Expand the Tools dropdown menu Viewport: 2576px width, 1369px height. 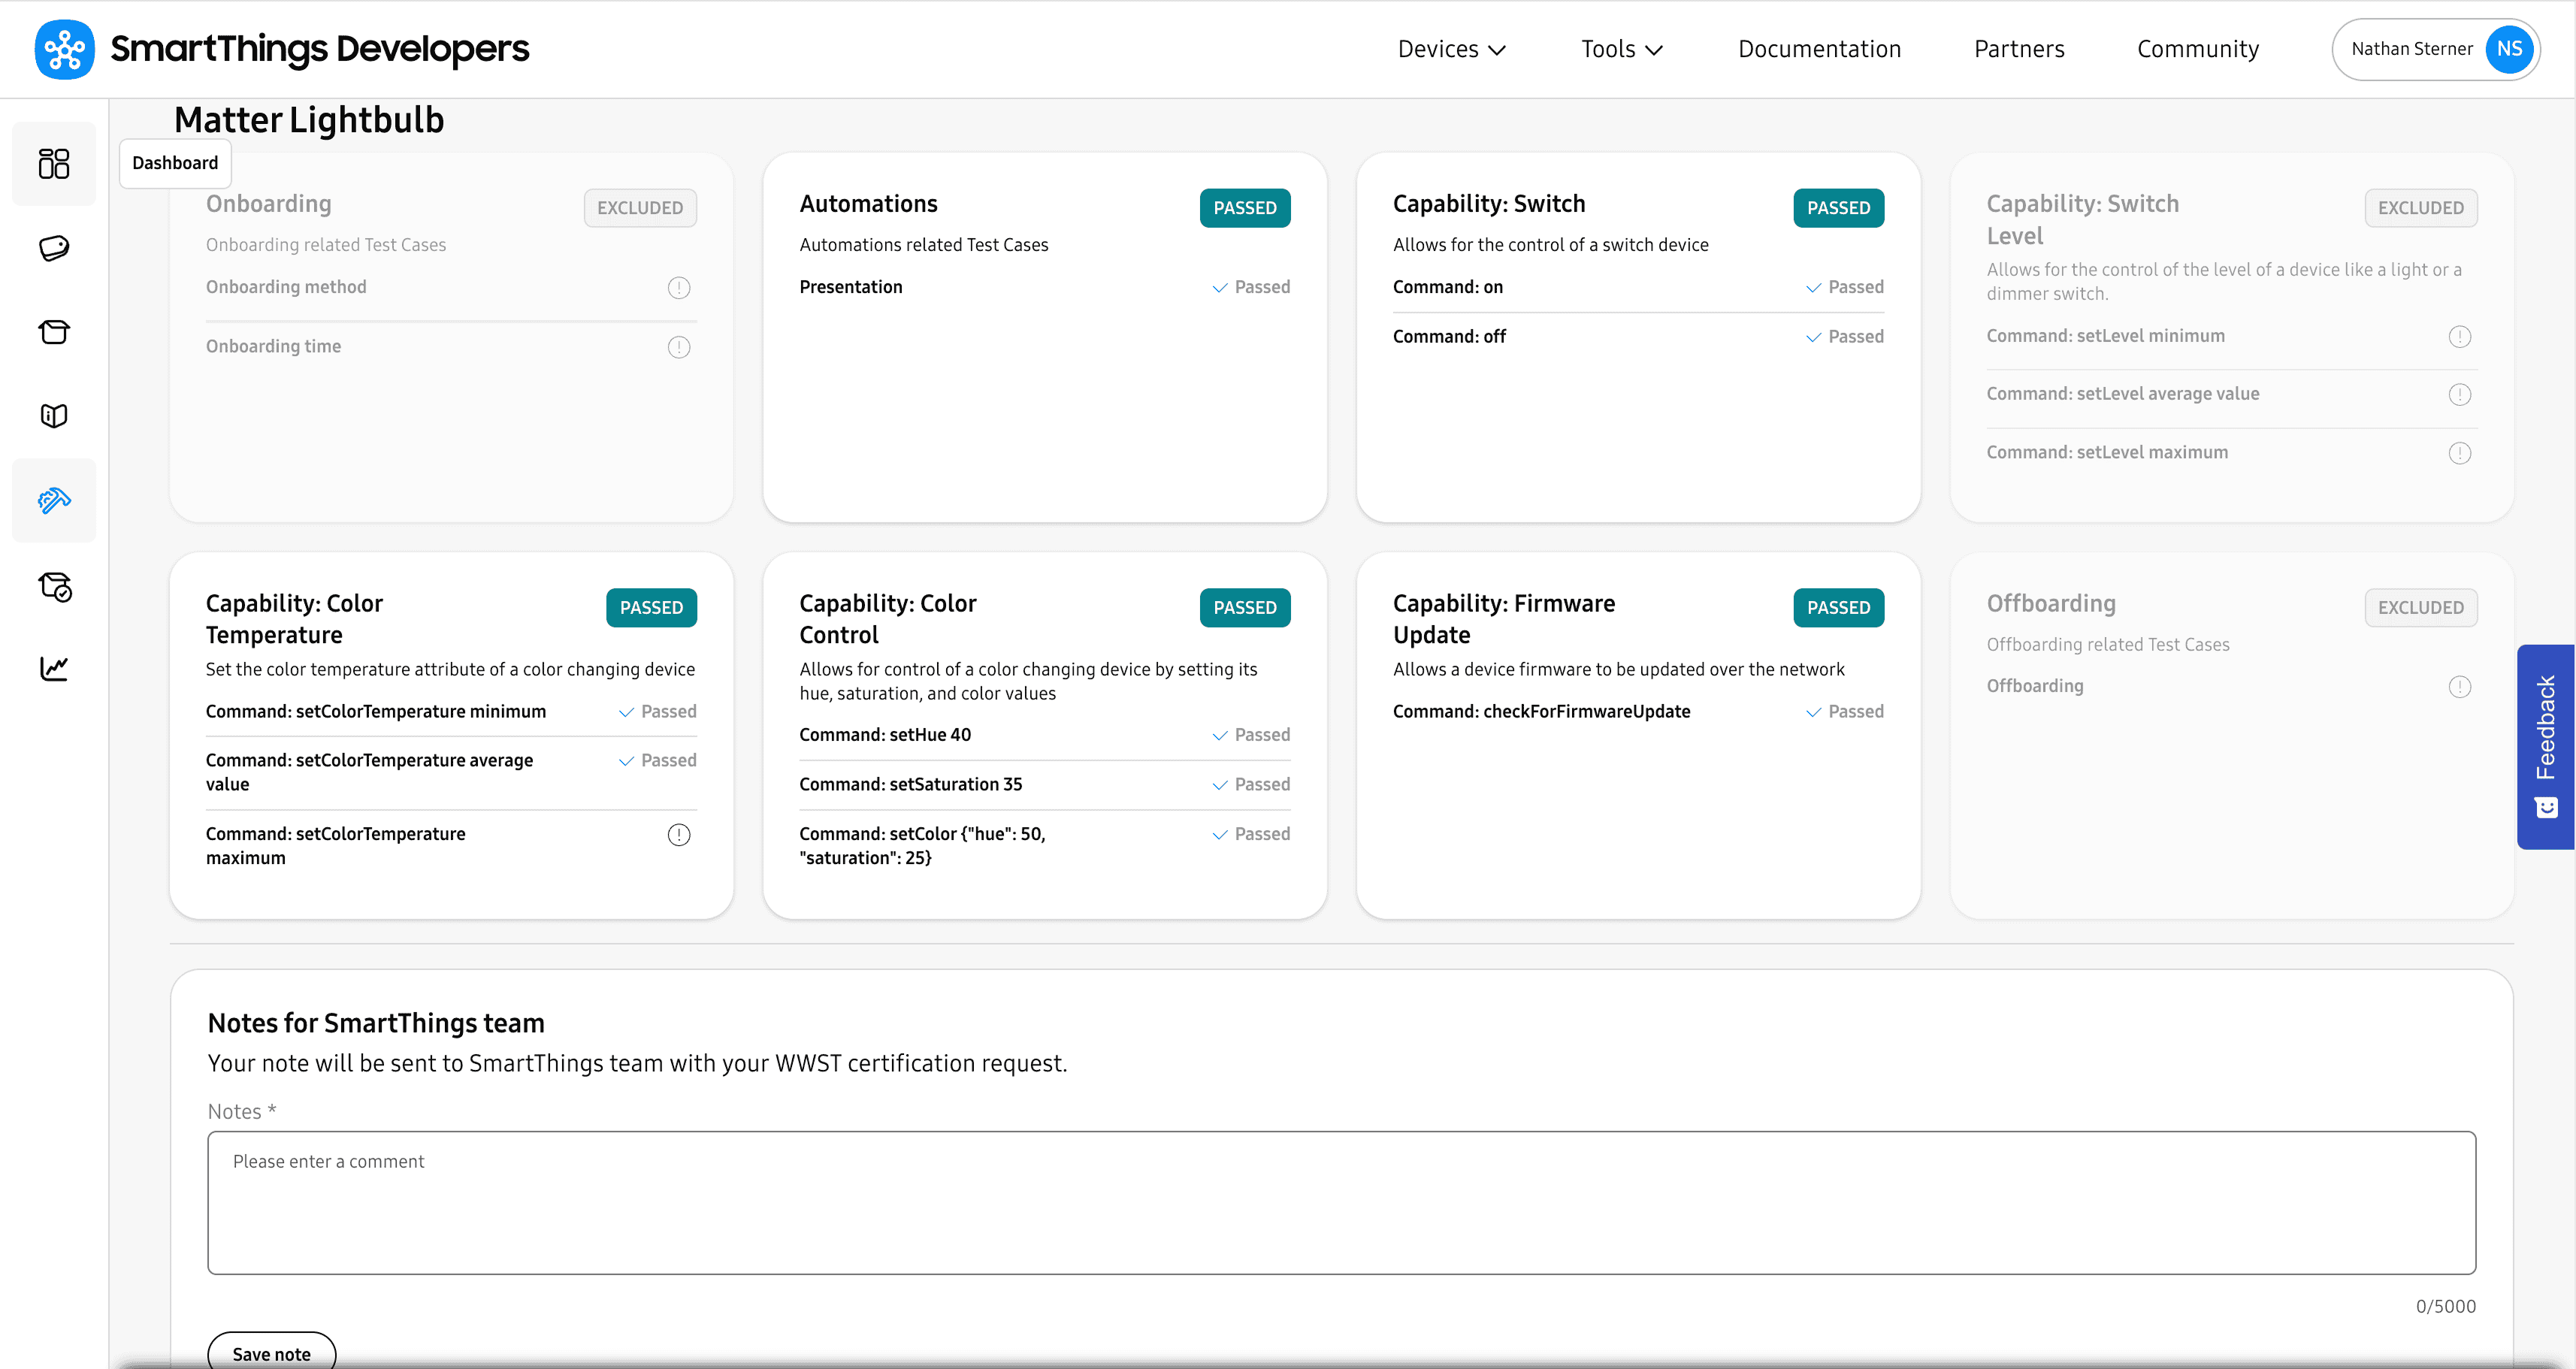pos(1622,49)
